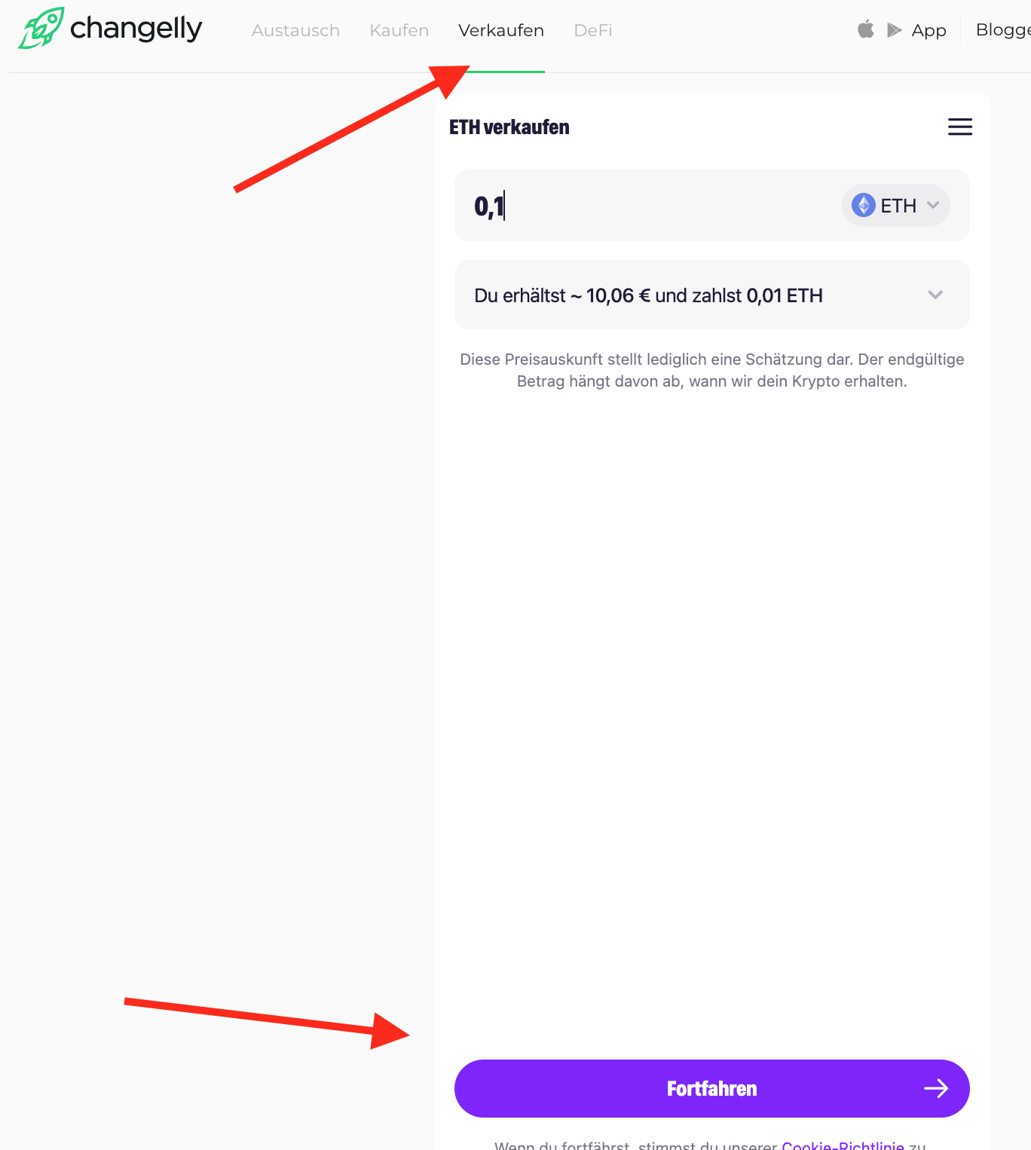Viewport: 1031px width, 1150px height.
Task: Click the arrow icon on Fortfahren button
Action: 936,1088
